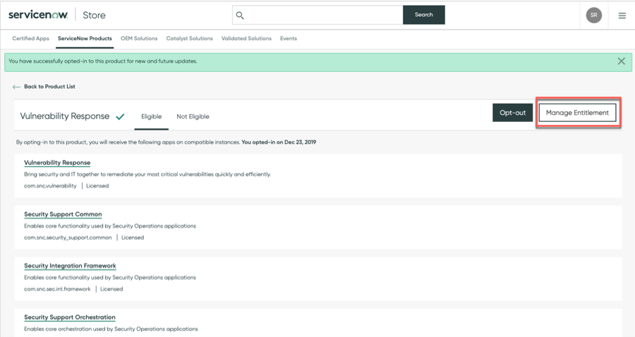
Task: Go to Catalyst Solutions tab
Action: 189,39
